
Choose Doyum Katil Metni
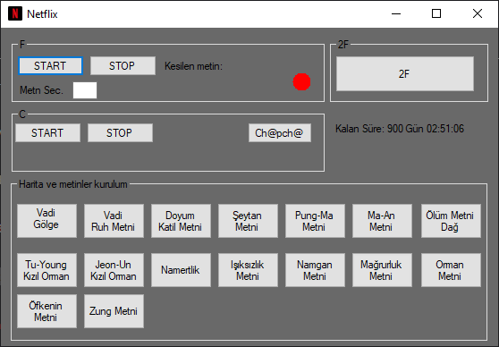181,221
